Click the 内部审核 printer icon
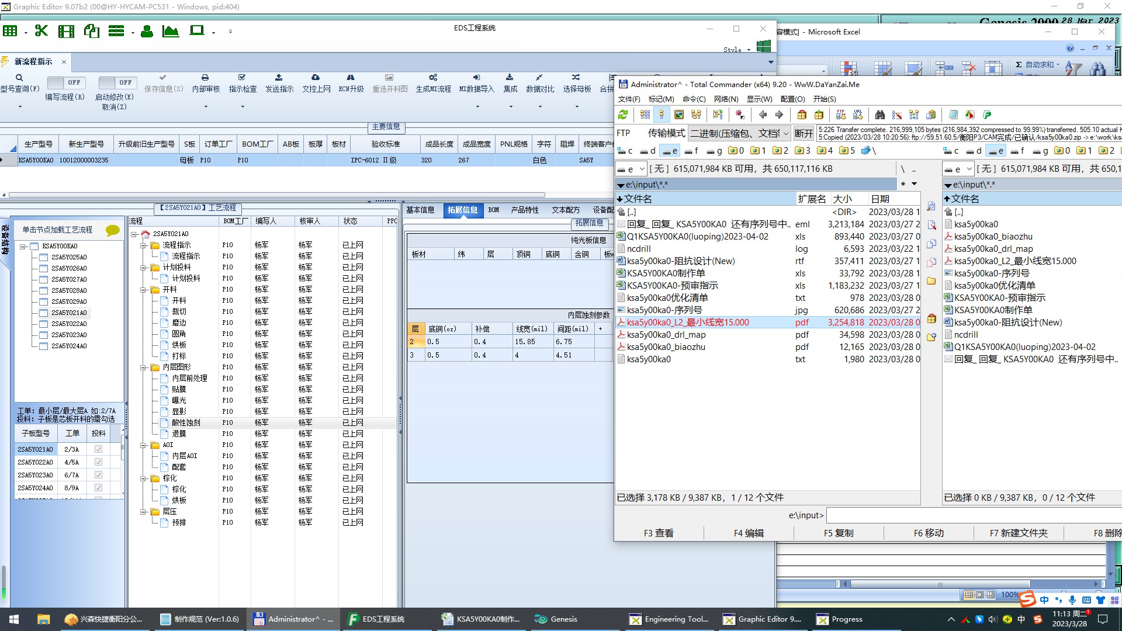This screenshot has height=631, width=1122. pyautogui.click(x=205, y=78)
